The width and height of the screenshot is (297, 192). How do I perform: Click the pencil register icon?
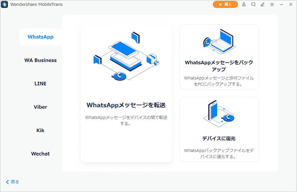pos(263,5)
